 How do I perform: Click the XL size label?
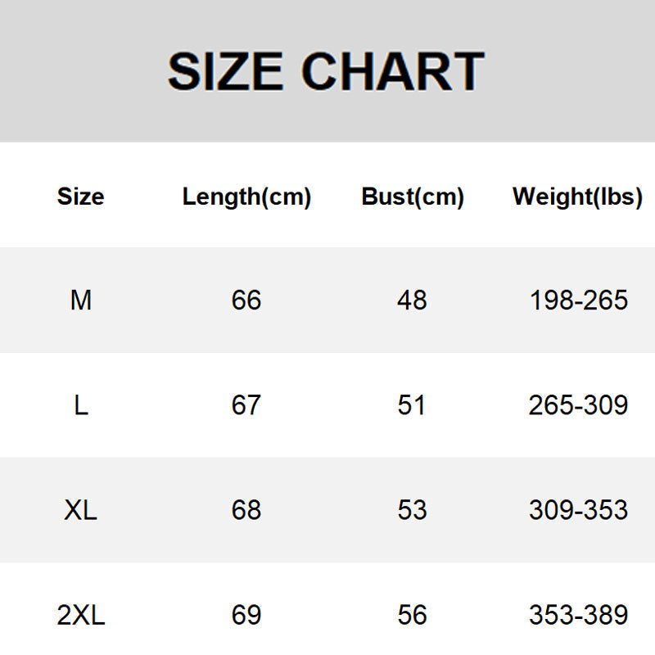click(81, 510)
